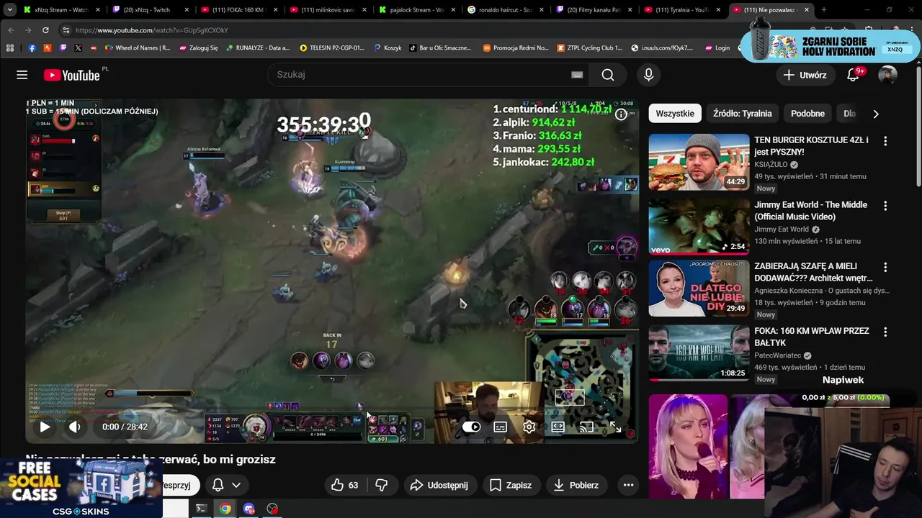This screenshot has height=518, width=922.
Task: Go back with the browser back arrow
Action: coord(11,30)
